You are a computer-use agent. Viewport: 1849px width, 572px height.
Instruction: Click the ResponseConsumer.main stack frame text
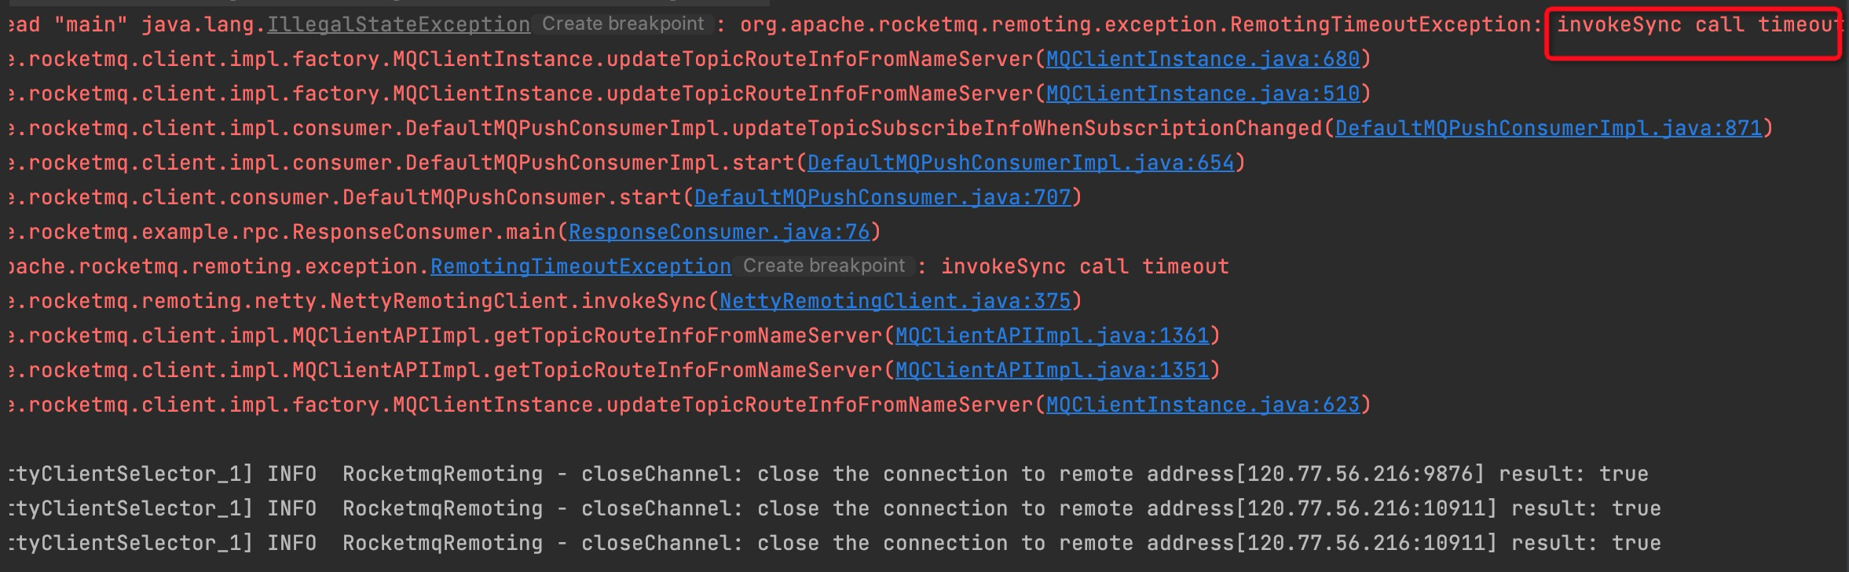pyautogui.click(x=424, y=232)
